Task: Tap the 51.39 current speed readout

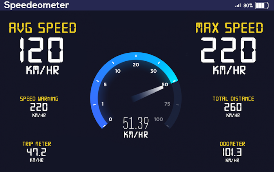Action: pyautogui.click(x=136, y=123)
